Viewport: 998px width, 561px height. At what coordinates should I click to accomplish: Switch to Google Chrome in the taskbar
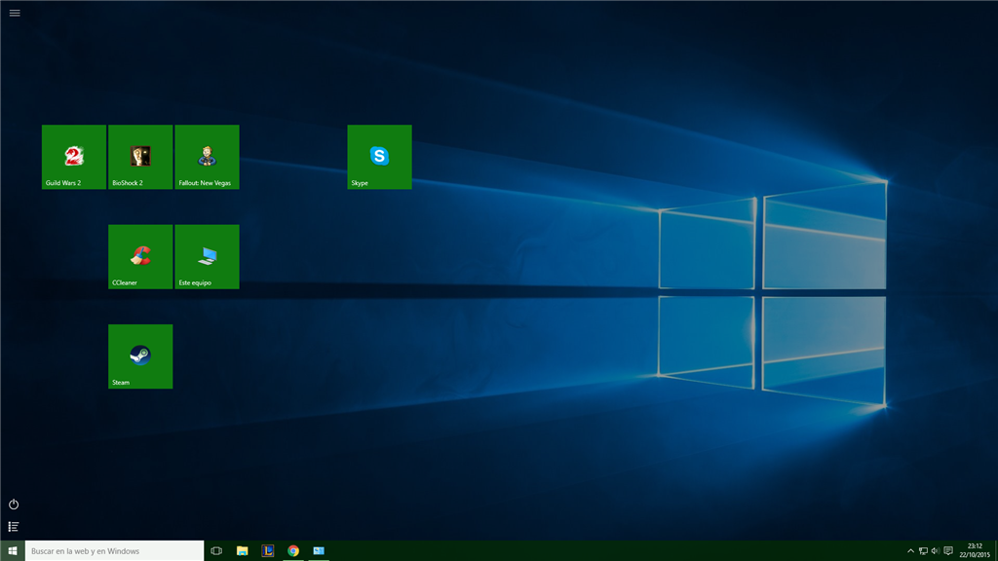coord(292,551)
